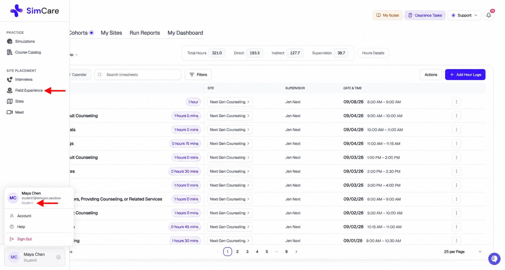This screenshot has width=505, height=270.
Task: Expand Next Gen Counseling site for 09/03/26 2:00 PM
Action: (x=230, y=171)
